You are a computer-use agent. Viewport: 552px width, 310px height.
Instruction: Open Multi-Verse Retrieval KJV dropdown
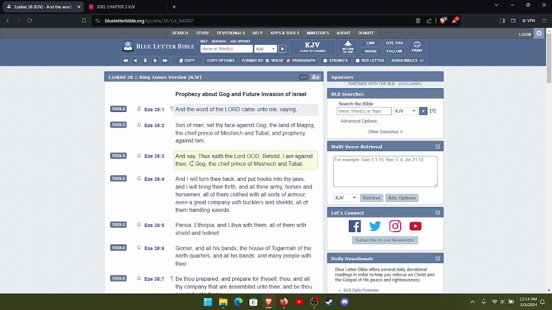[x=346, y=198]
